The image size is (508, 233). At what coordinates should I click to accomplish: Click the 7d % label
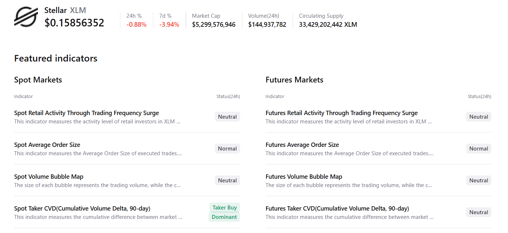pyautogui.click(x=166, y=16)
